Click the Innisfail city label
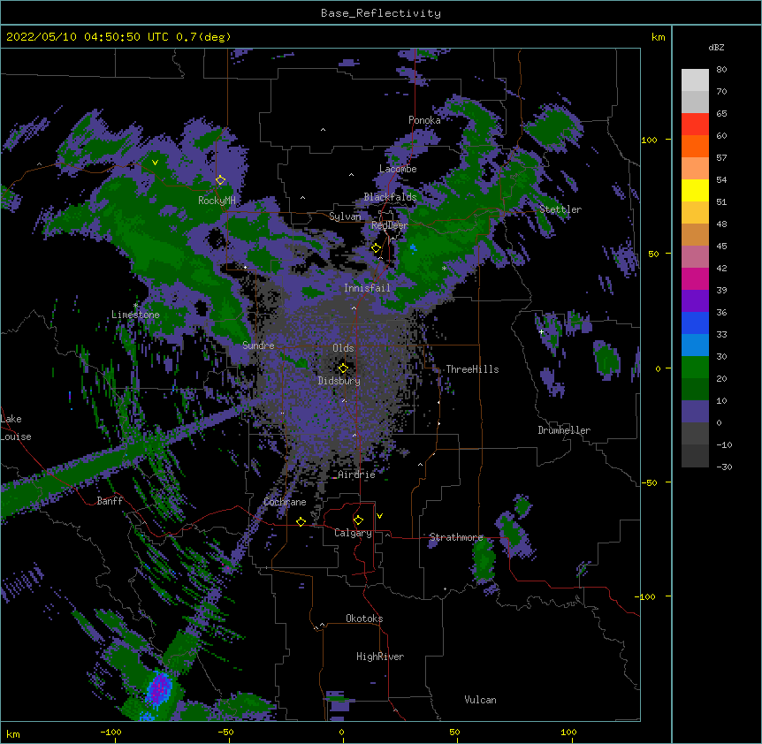The height and width of the screenshot is (744, 762). 367,288
